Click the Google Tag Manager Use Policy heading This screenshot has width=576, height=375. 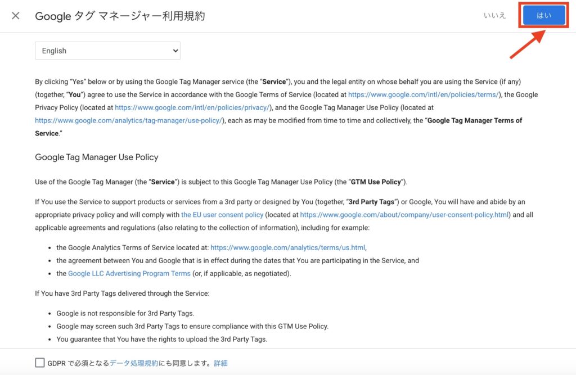pos(97,157)
